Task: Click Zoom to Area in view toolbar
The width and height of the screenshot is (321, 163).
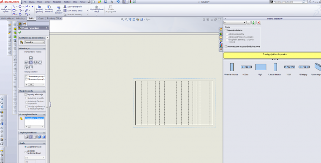Action: click(126, 19)
